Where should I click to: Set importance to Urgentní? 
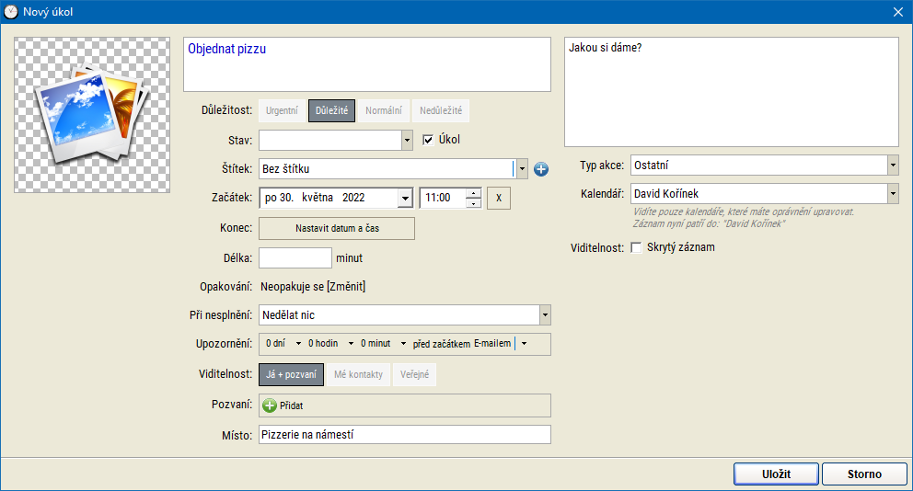pos(282,111)
